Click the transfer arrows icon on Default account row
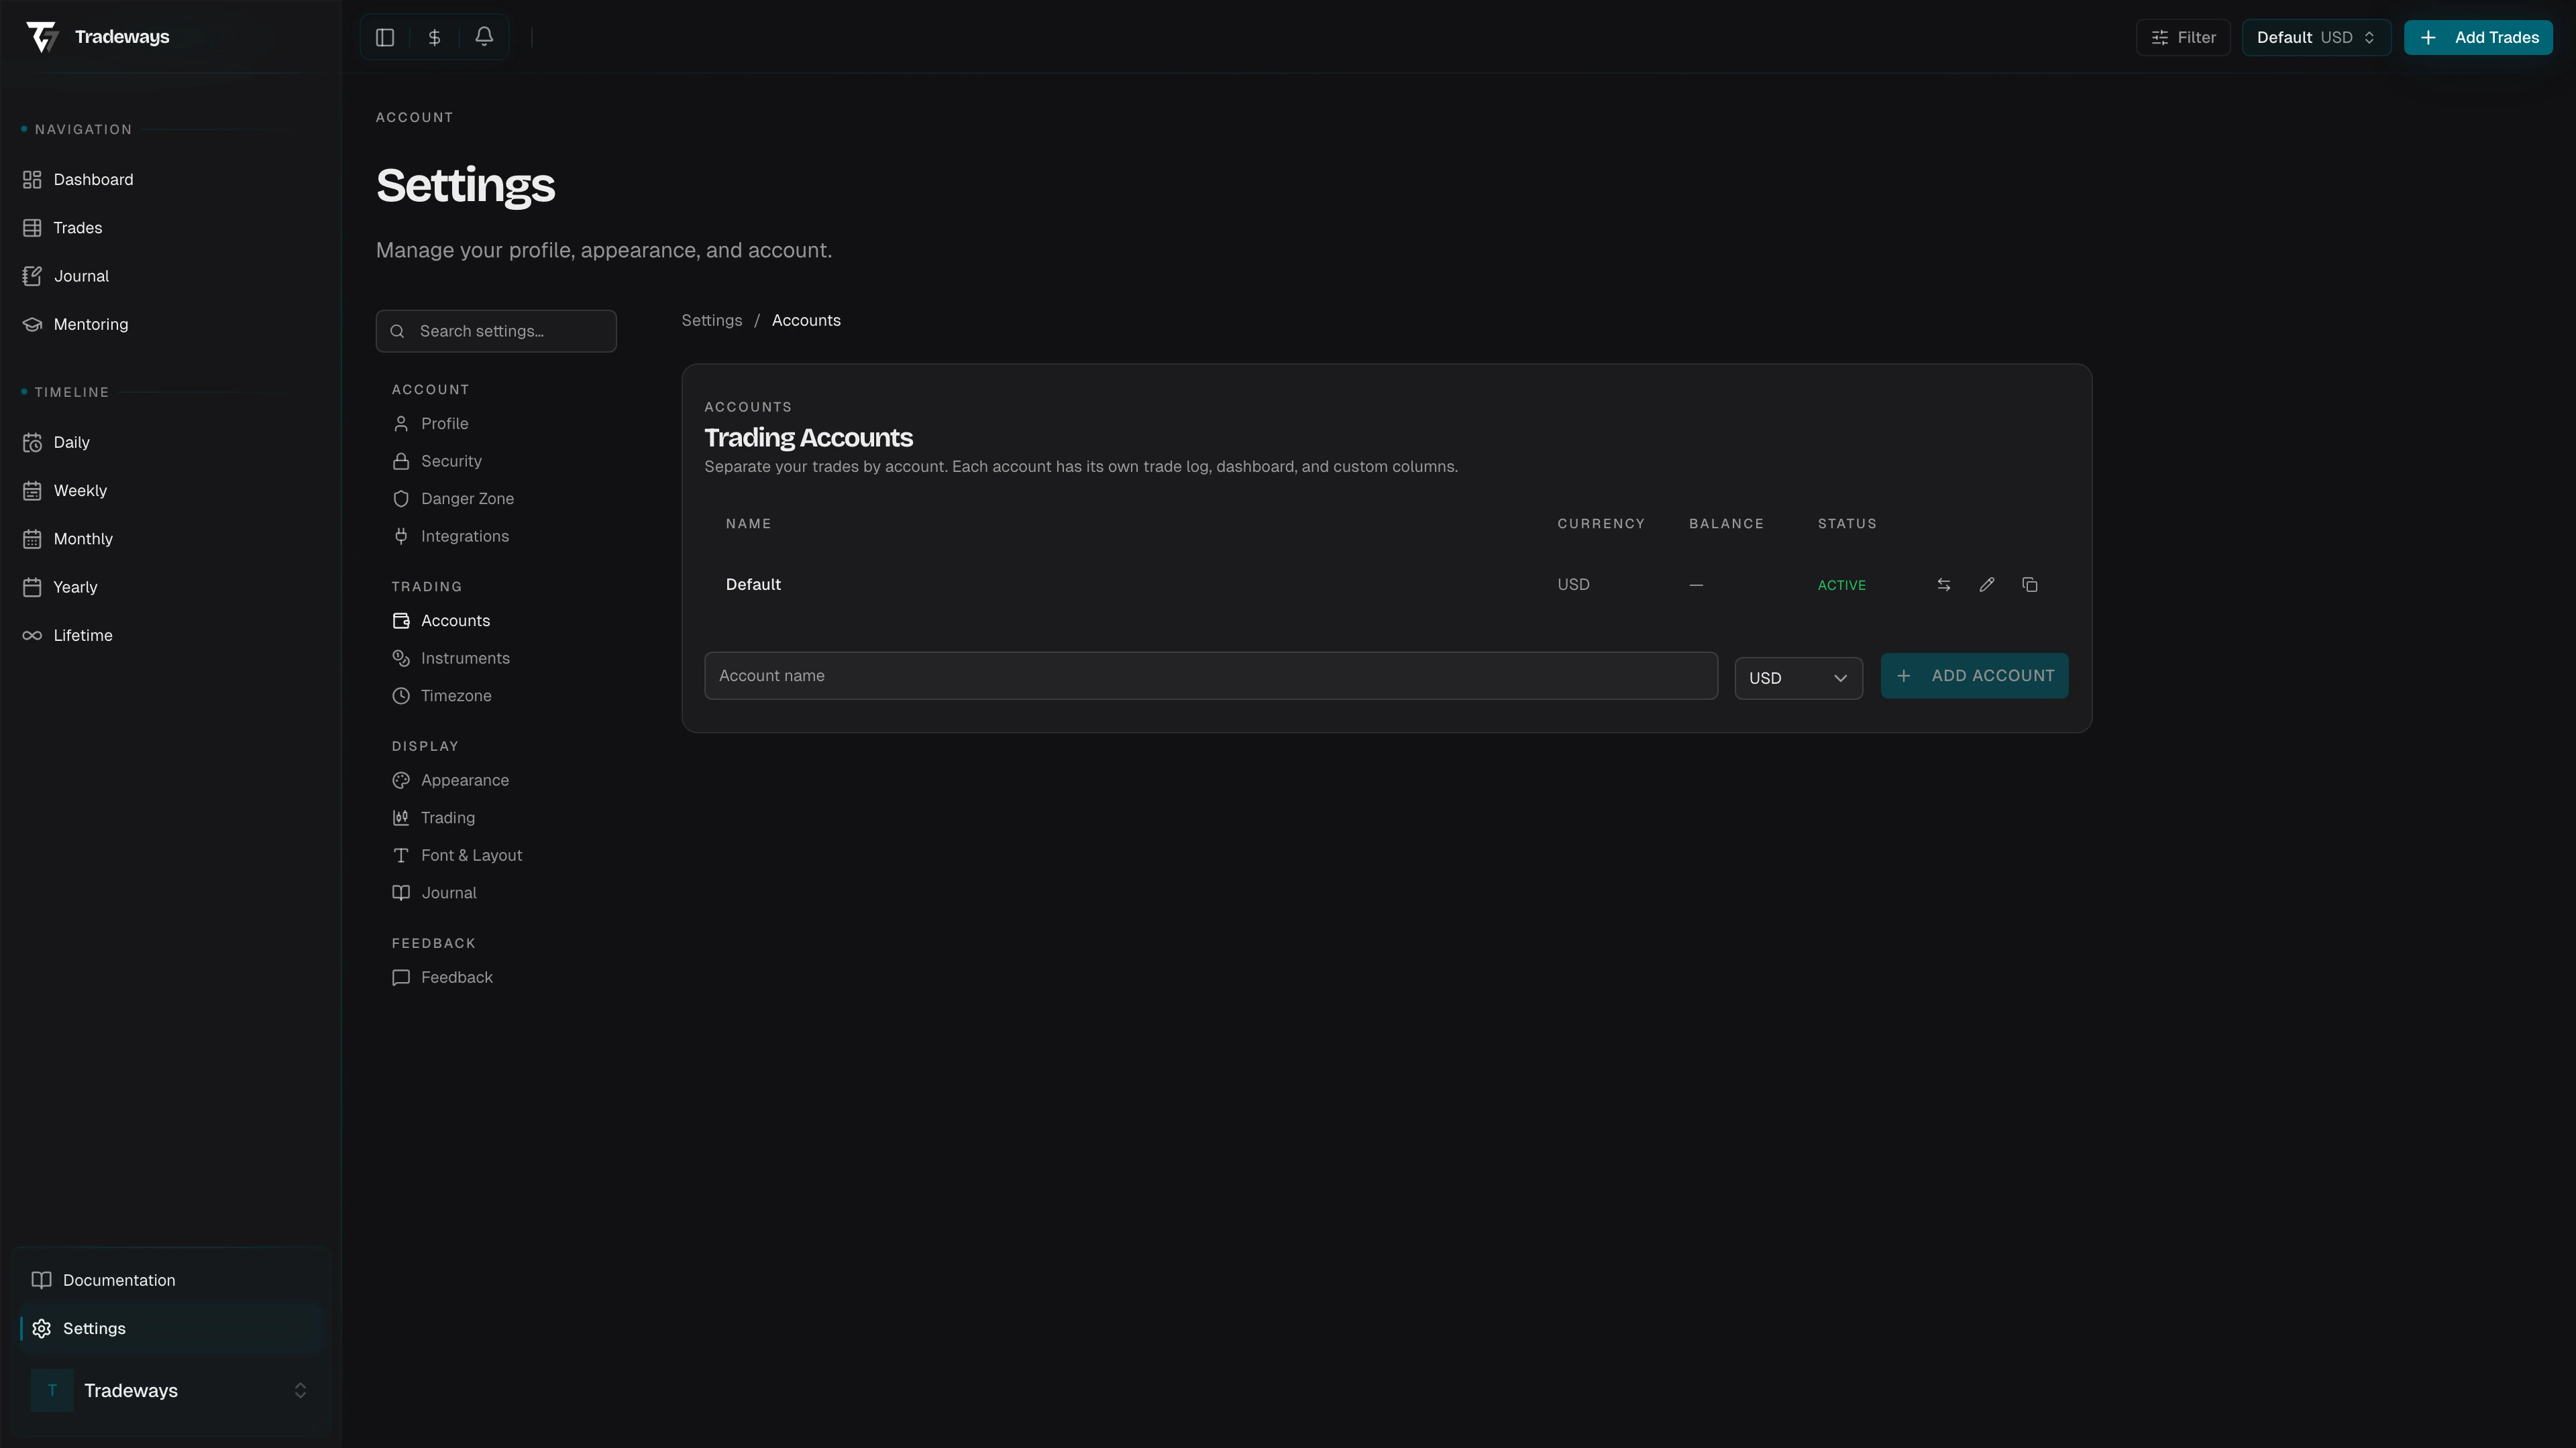This screenshot has width=2576, height=1448. click(x=1943, y=585)
